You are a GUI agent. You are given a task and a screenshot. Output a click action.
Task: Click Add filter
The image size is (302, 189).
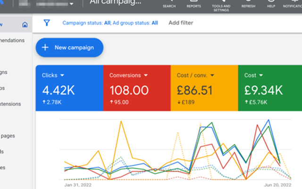[x=181, y=23]
